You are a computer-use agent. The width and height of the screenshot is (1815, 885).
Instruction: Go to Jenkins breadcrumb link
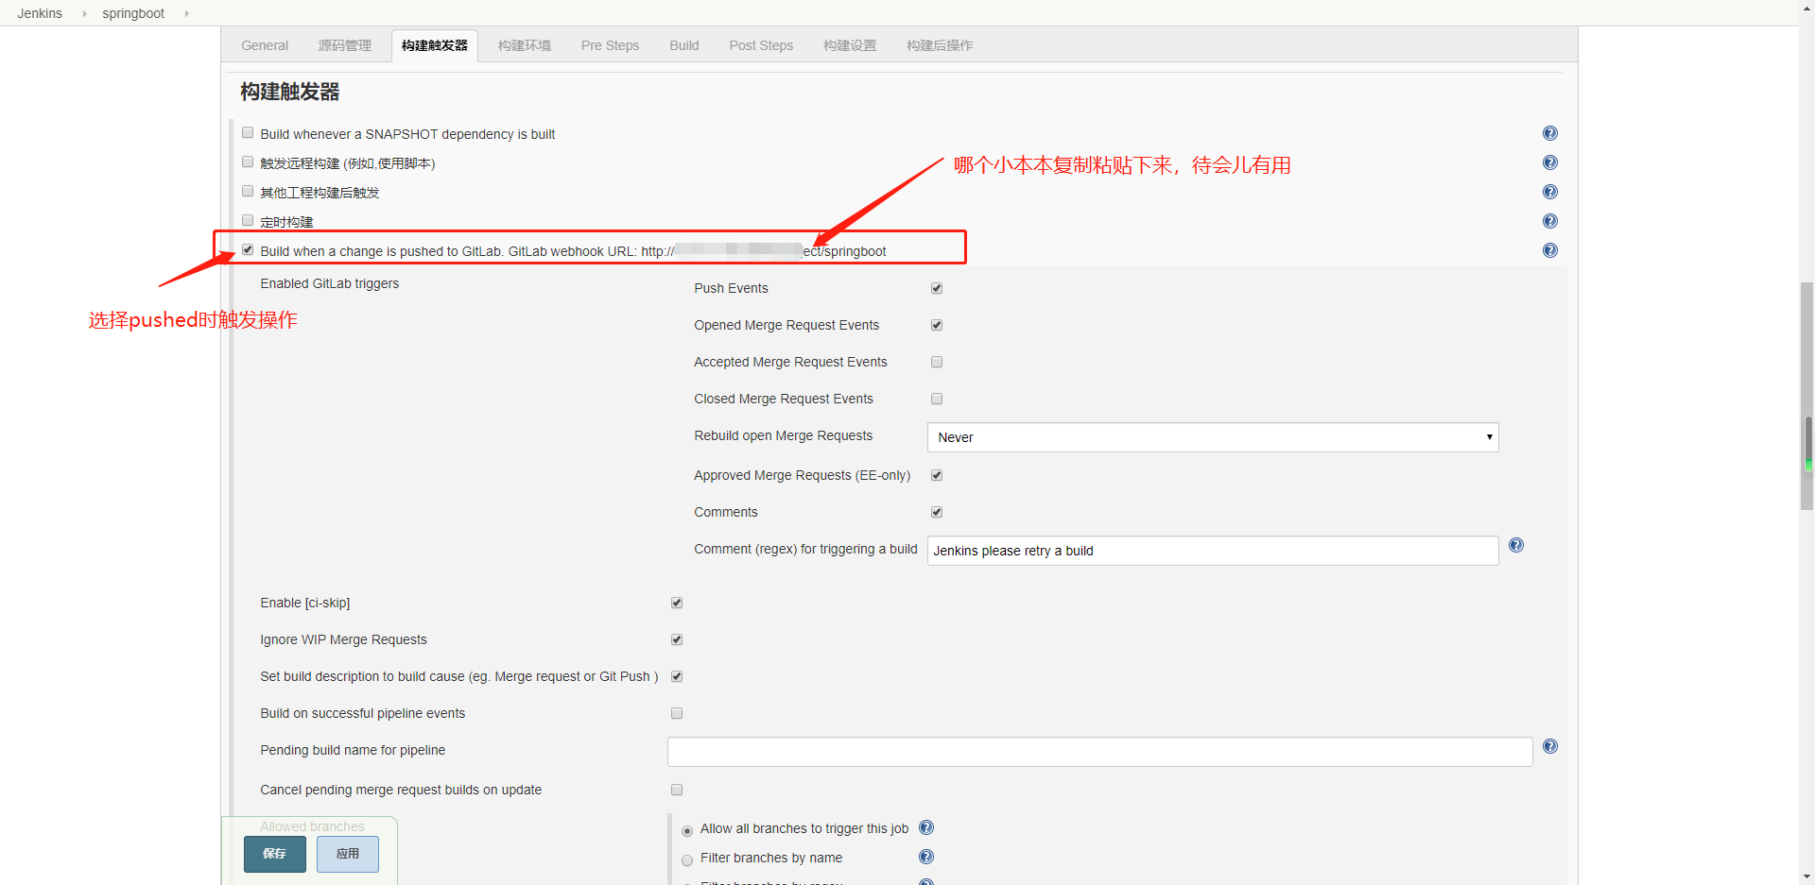point(40,13)
